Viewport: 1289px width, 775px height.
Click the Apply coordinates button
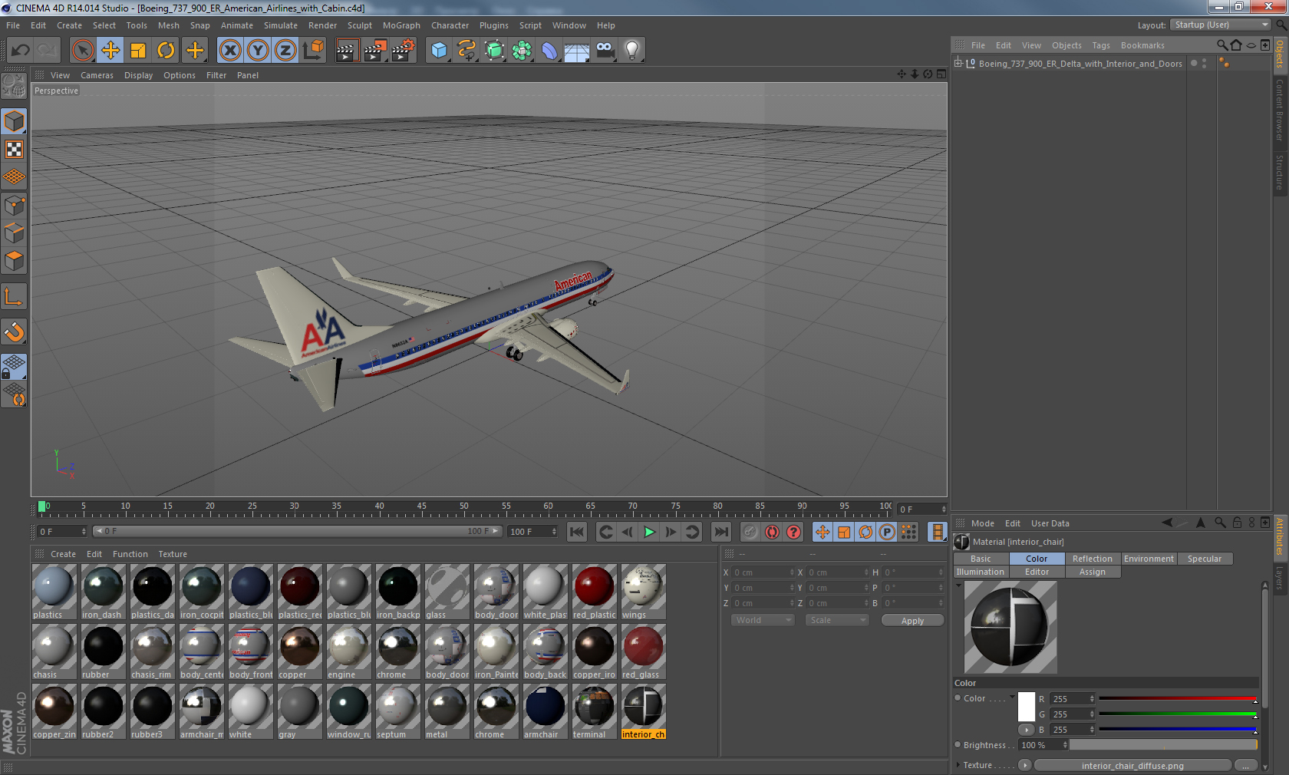coord(912,621)
